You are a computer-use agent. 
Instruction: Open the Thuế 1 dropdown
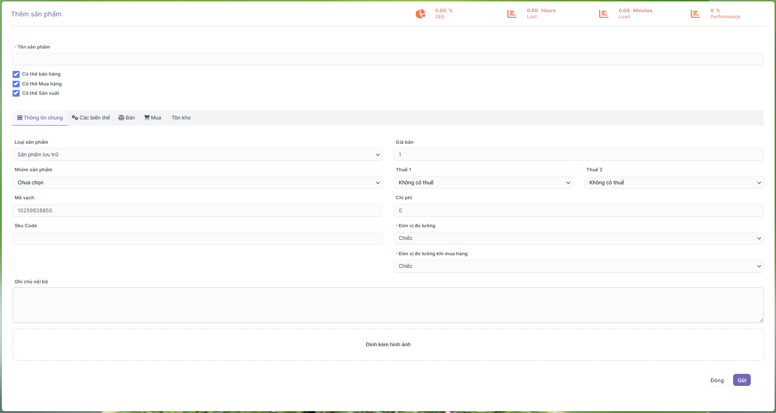click(x=483, y=182)
